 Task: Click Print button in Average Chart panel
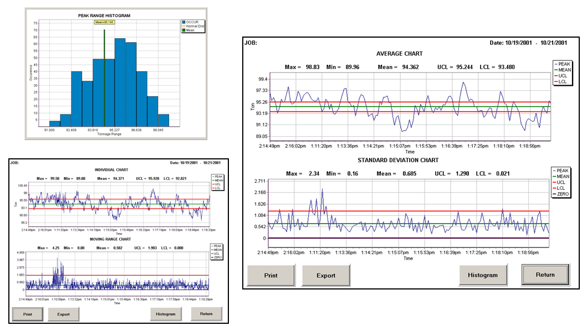pyautogui.click(x=270, y=275)
